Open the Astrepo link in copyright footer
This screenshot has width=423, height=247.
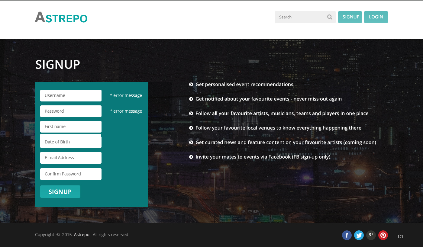(82, 235)
